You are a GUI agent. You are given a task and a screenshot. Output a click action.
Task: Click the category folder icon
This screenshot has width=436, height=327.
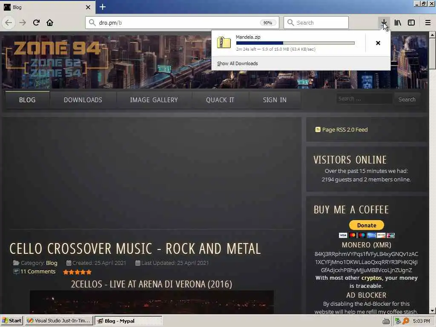click(x=16, y=263)
